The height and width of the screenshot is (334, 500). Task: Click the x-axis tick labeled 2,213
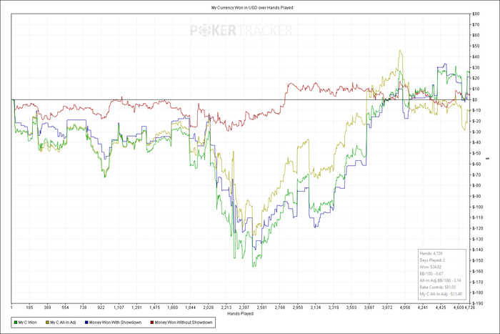tap(226, 308)
